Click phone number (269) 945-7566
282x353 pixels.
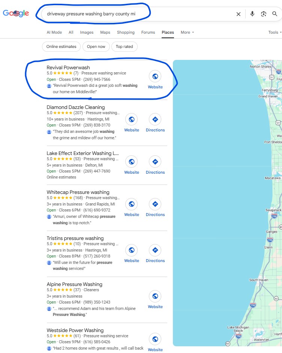point(97,79)
